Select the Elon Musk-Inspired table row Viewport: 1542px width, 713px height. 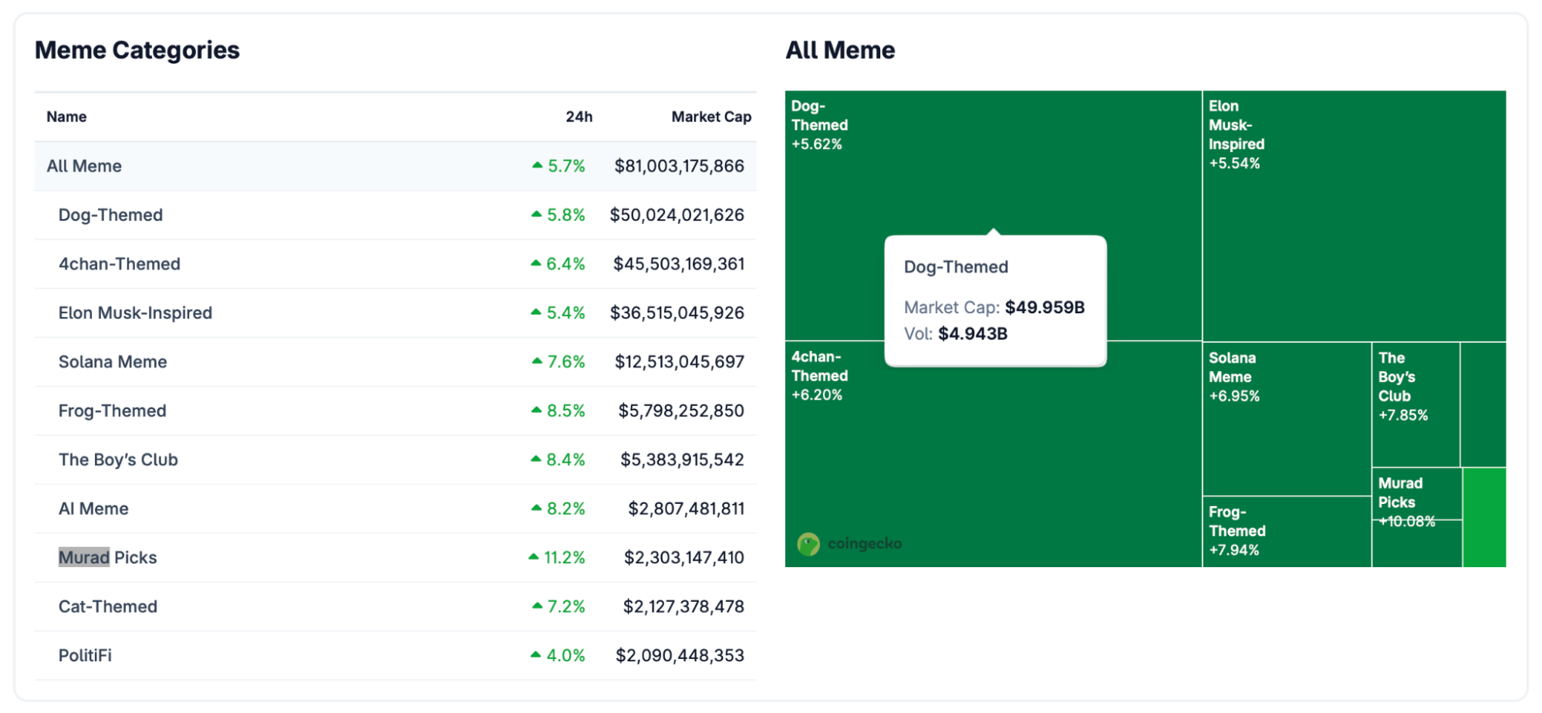click(135, 313)
